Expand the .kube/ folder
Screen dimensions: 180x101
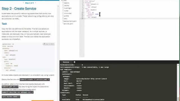coord(66,11)
